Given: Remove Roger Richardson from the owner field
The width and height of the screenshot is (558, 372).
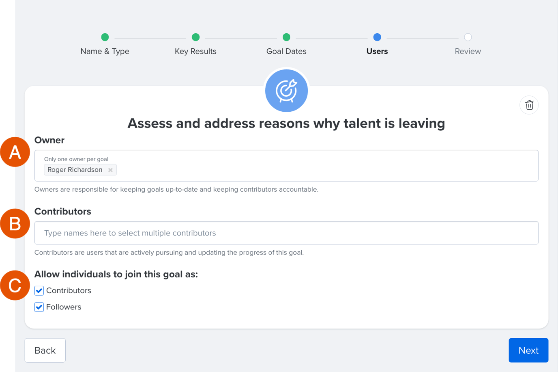Looking at the screenshot, I should 110,170.
